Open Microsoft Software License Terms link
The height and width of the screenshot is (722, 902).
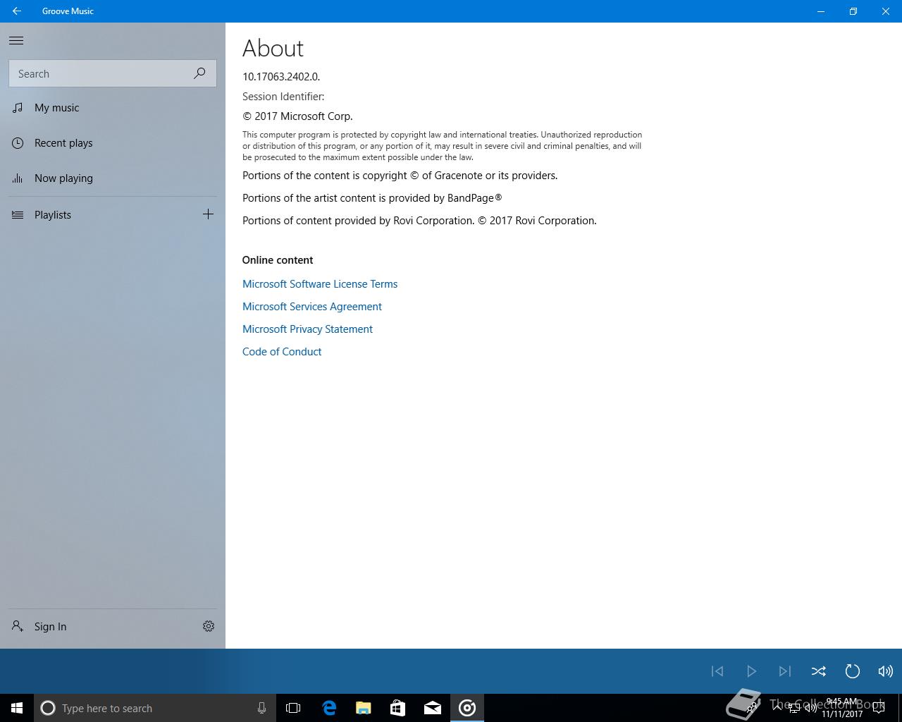(x=320, y=284)
